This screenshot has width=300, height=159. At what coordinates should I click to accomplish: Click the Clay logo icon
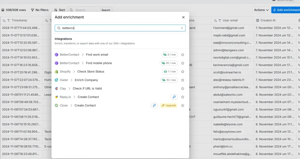click(x=57, y=89)
